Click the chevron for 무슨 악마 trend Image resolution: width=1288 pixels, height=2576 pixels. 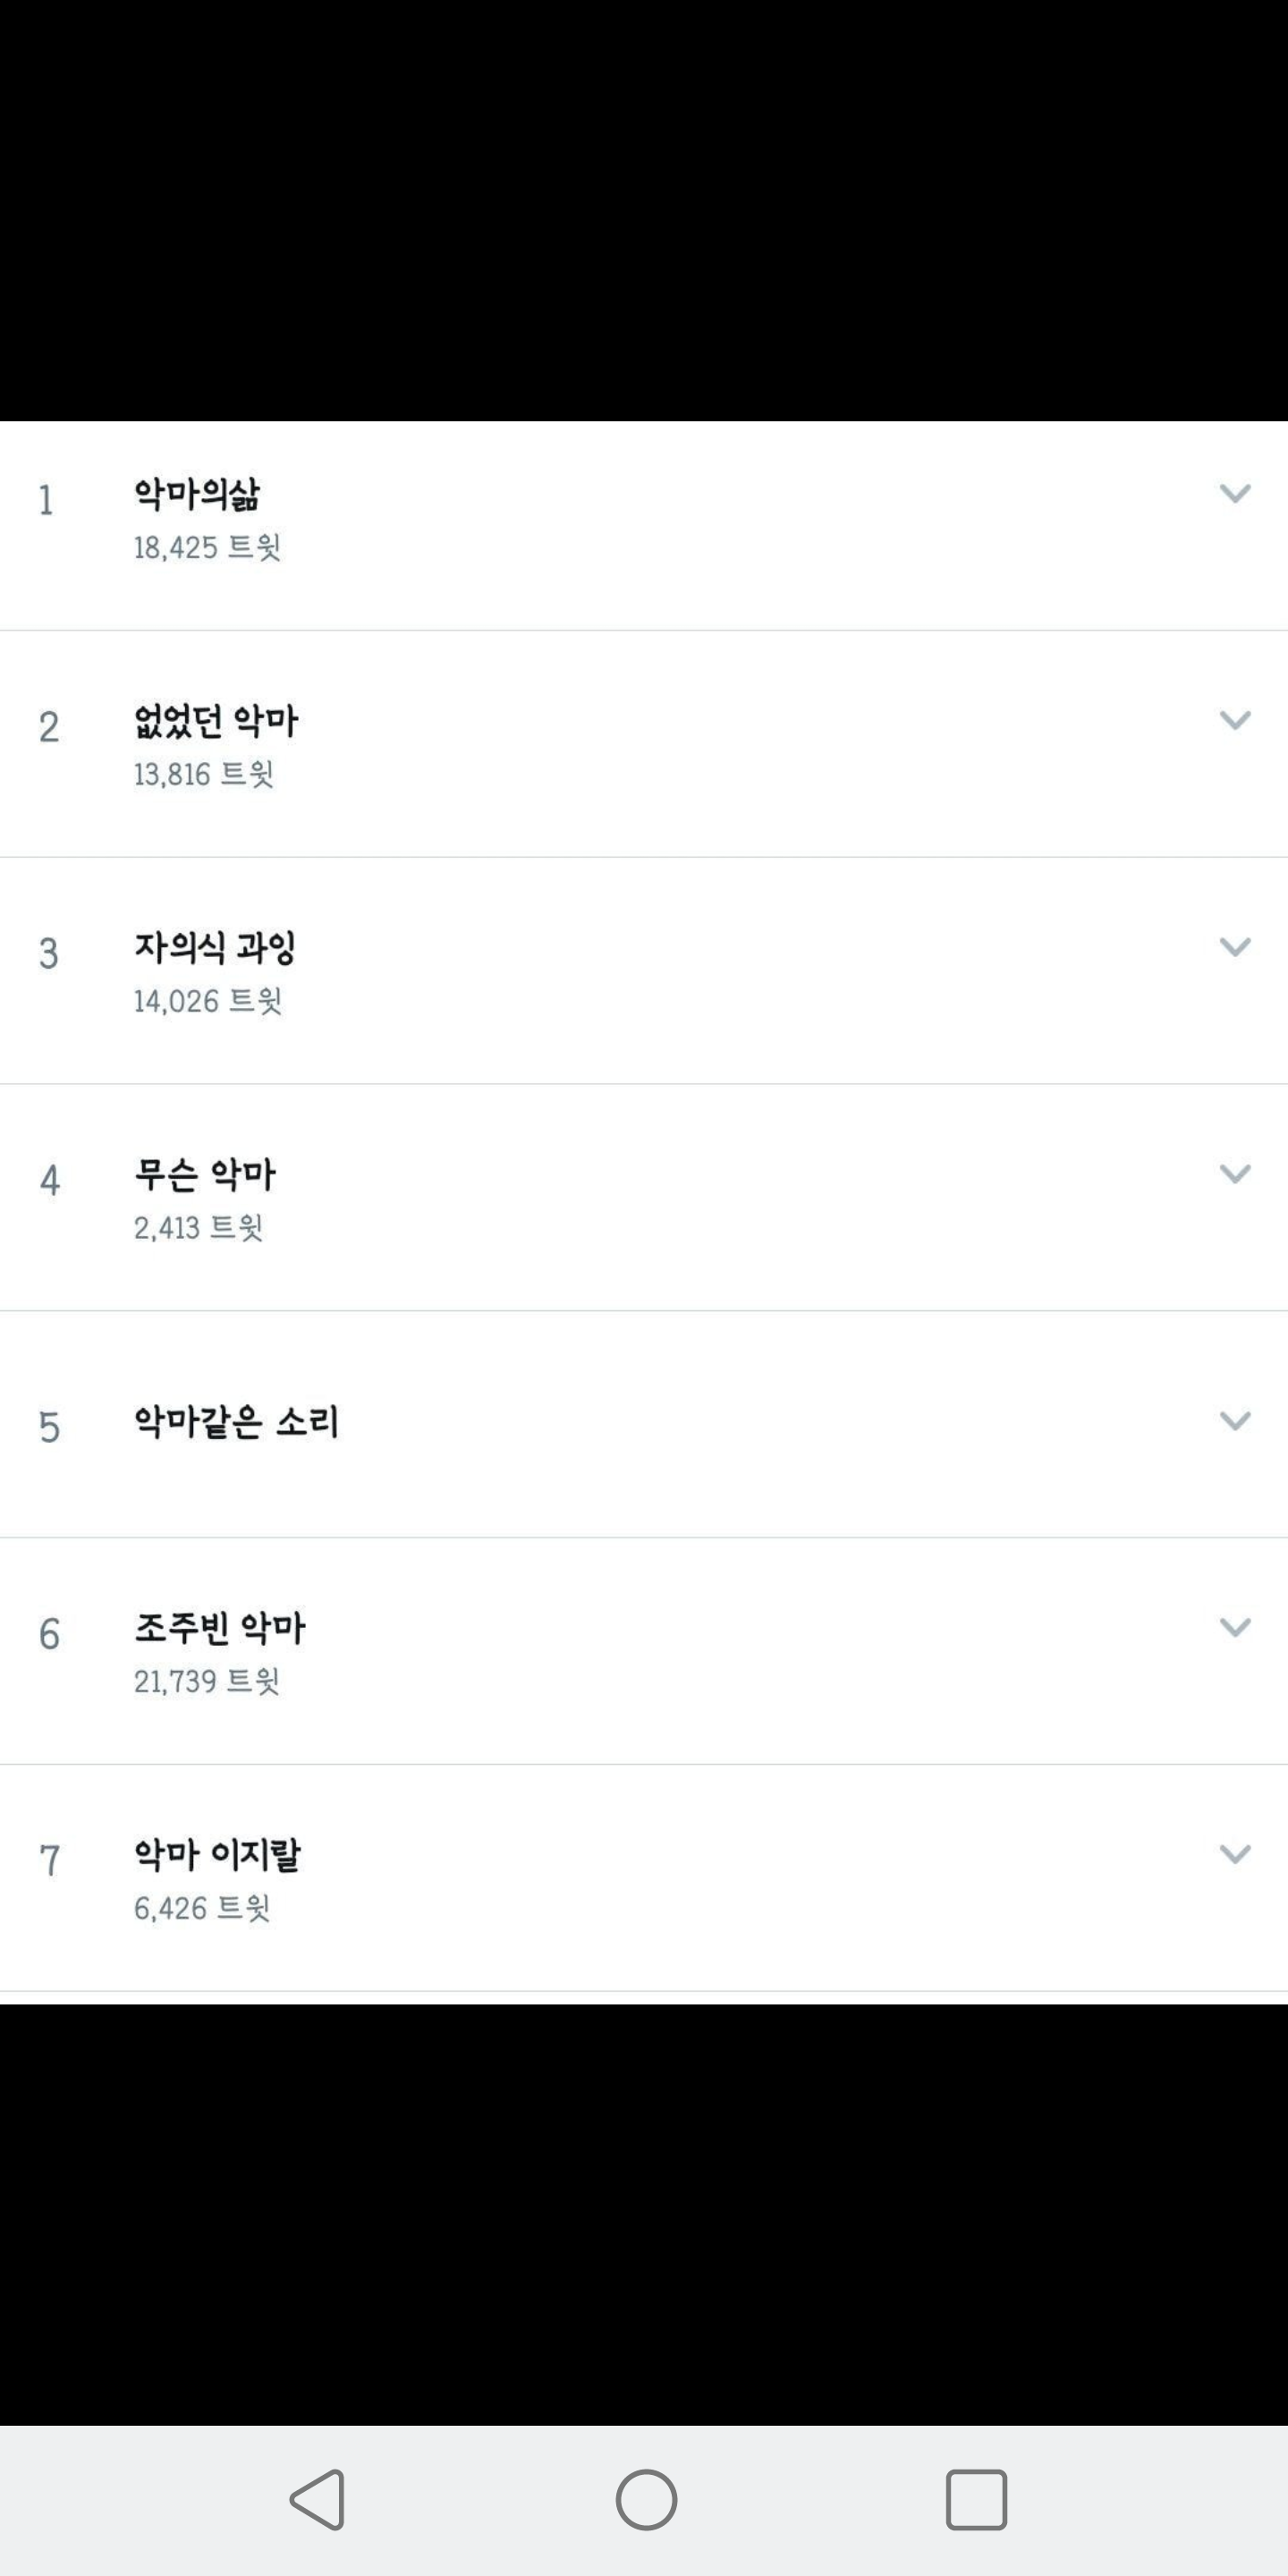(1235, 1174)
